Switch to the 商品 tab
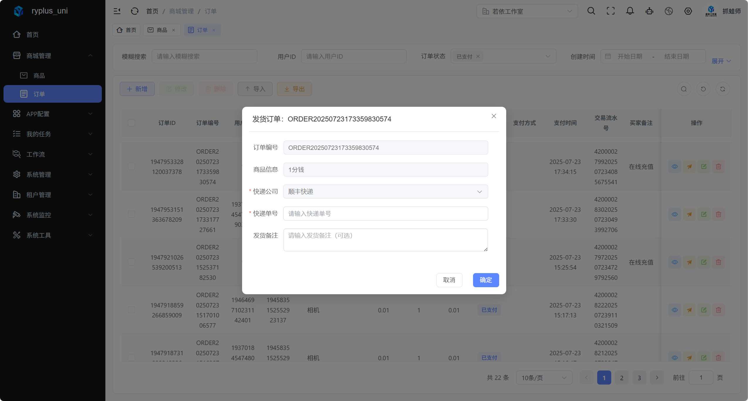The height and width of the screenshot is (401, 748). point(161,30)
